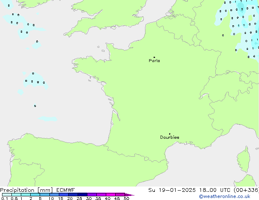Click the arrow tip ending the colour scale
The width and height of the screenshot is (259, 200).
pyautogui.click(x=132, y=195)
